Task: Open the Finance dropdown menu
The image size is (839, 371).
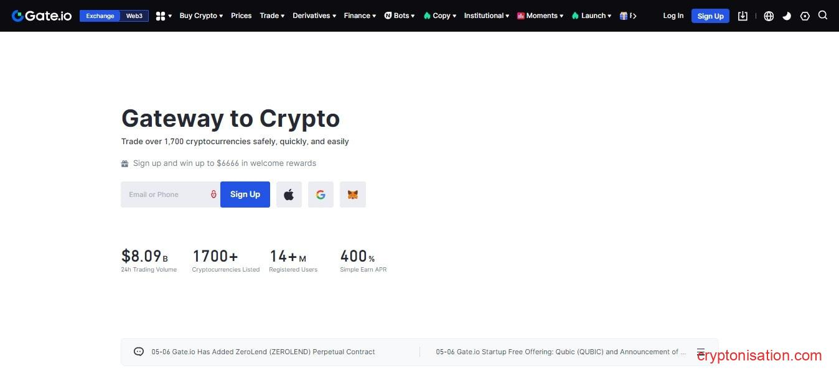Action: (360, 16)
